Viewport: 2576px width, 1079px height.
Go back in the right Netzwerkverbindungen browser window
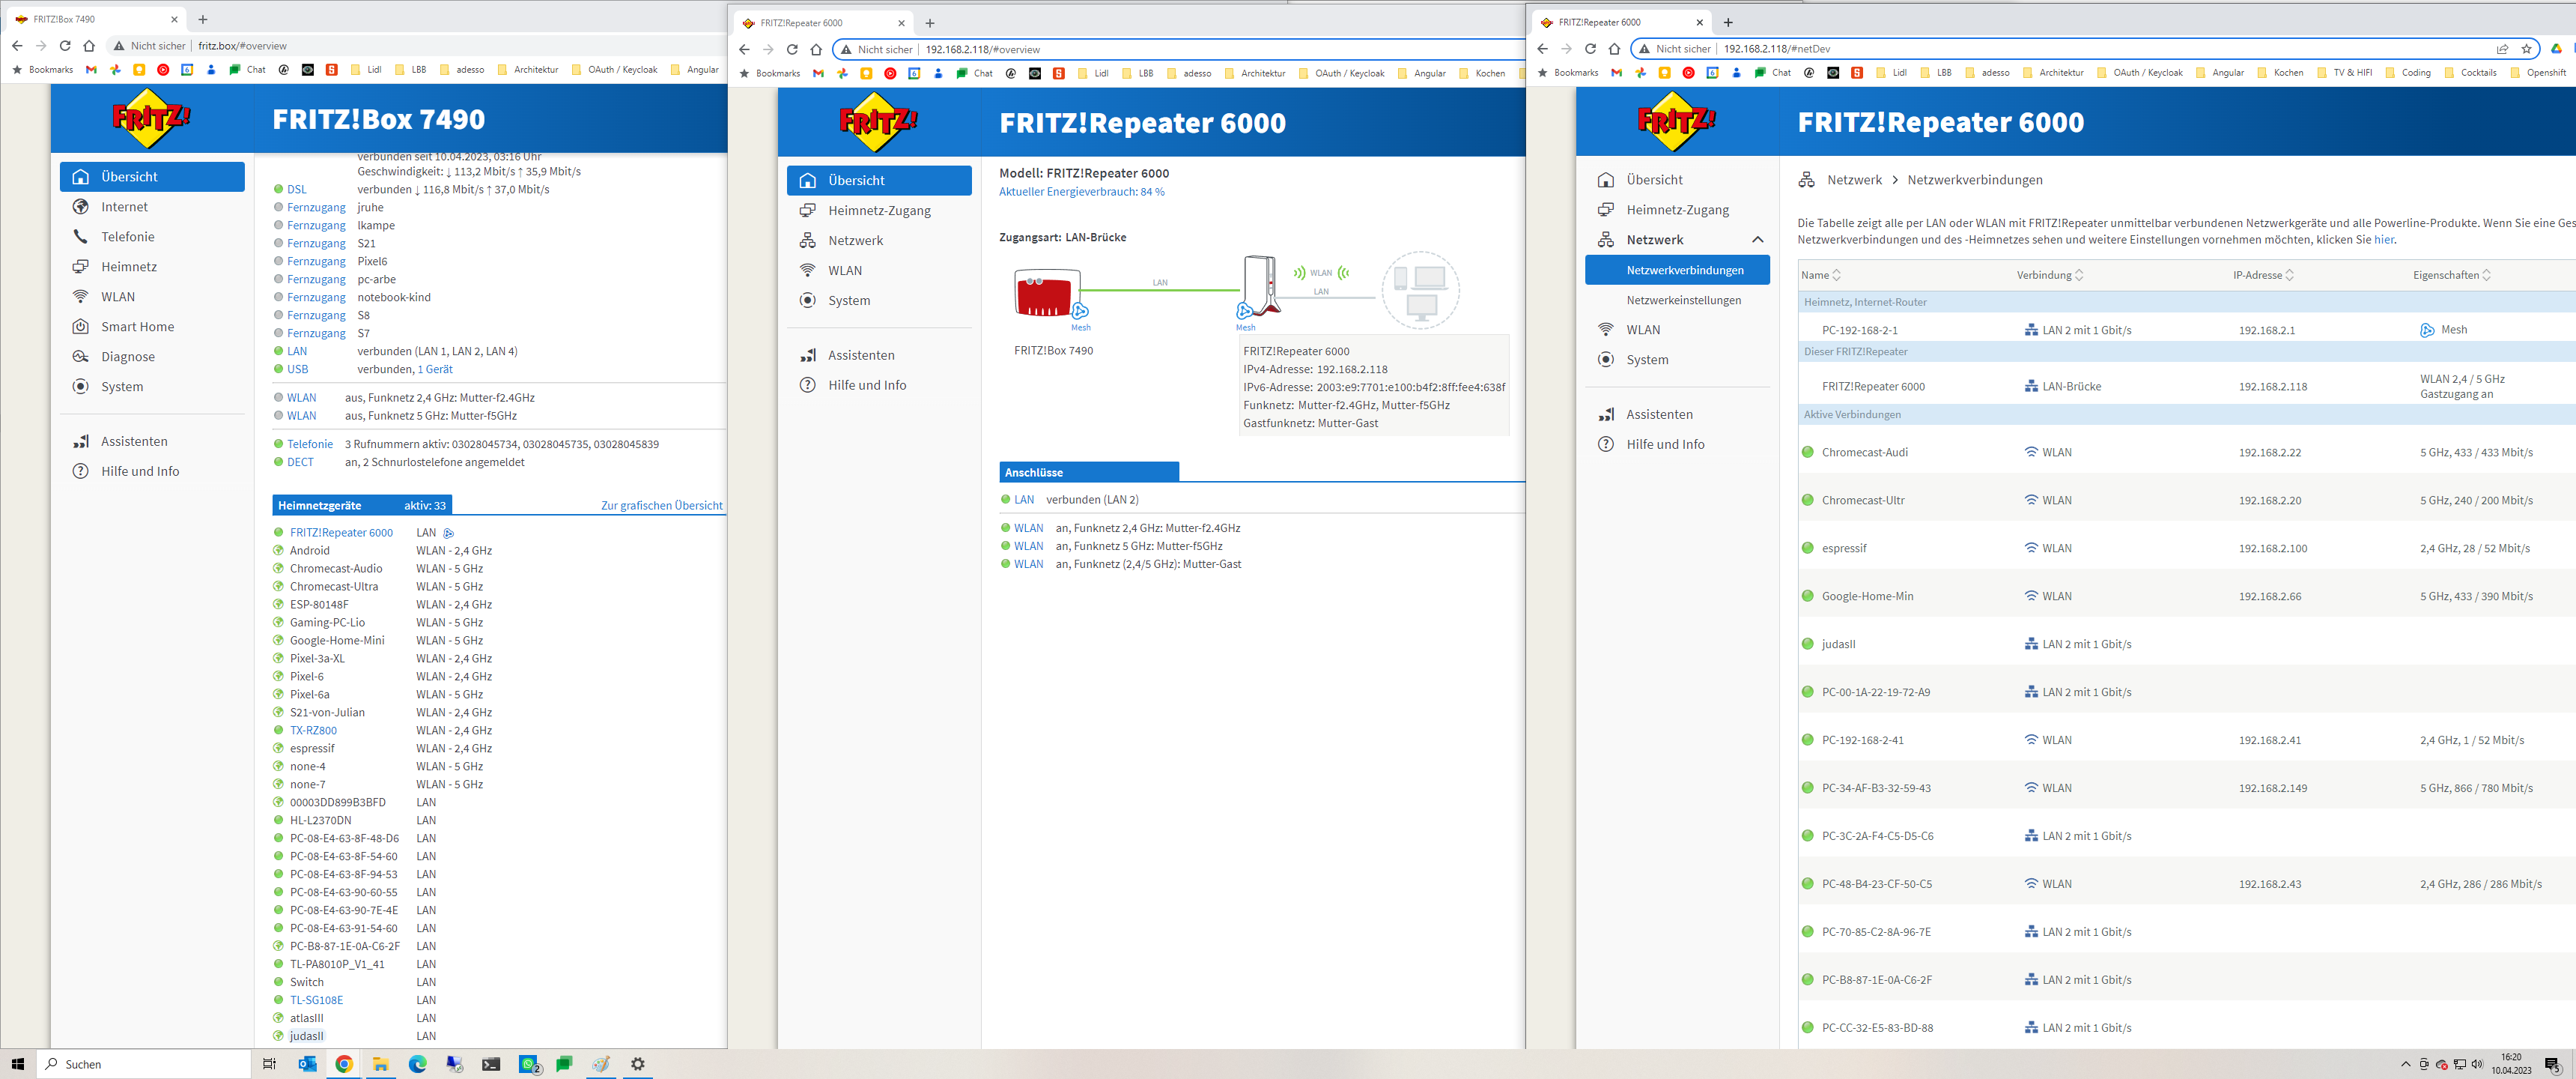pyautogui.click(x=1542, y=49)
